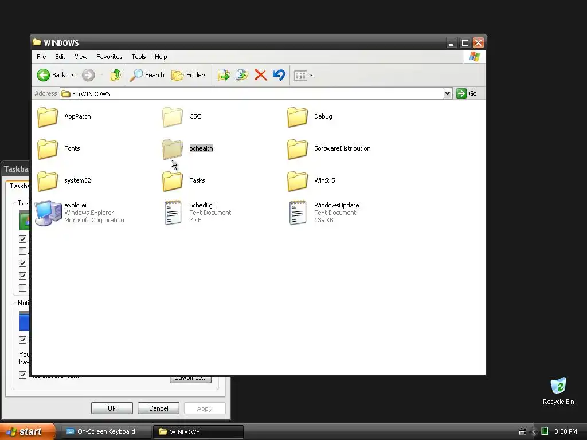Click the Windows flag logo icon

pos(474,57)
